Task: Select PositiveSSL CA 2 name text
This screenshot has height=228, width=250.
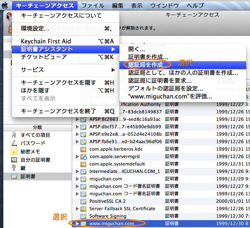Action: coord(107,201)
